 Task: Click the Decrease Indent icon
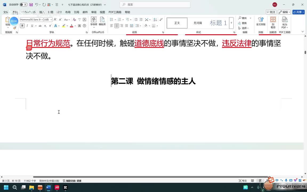[x=136, y=19]
